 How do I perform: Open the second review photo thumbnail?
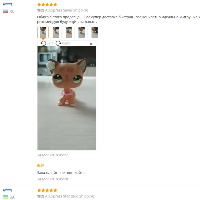pos(56,32)
